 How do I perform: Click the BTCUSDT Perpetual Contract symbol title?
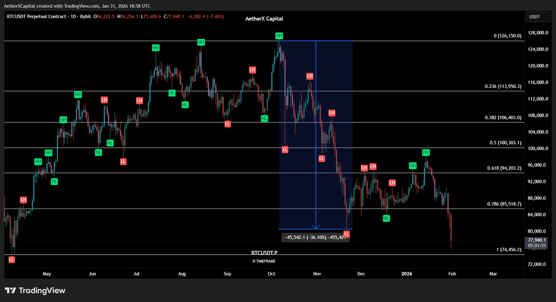click(x=49, y=17)
